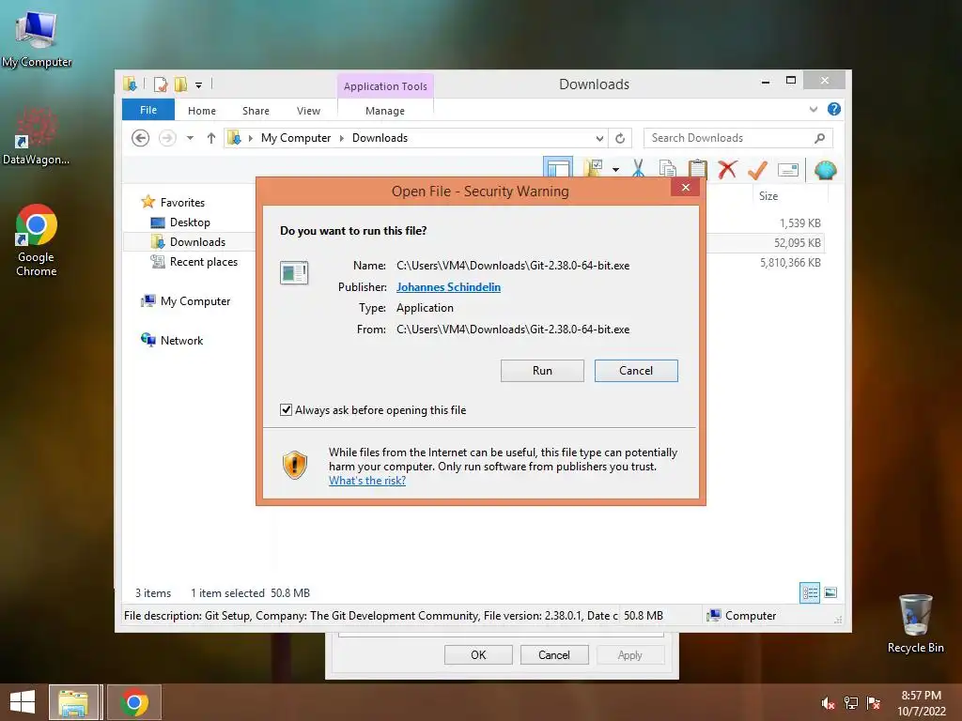Open the Recycle Bin desktop icon
The width and height of the screenshot is (962, 721).
click(915, 623)
